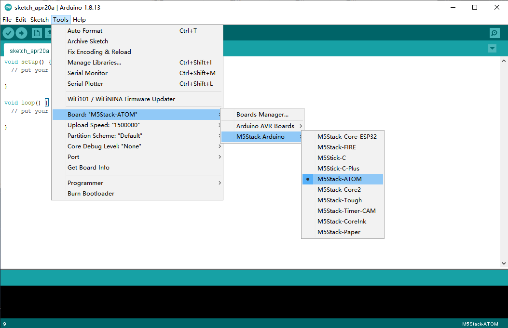Choose Auto Format

tap(137, 31)
